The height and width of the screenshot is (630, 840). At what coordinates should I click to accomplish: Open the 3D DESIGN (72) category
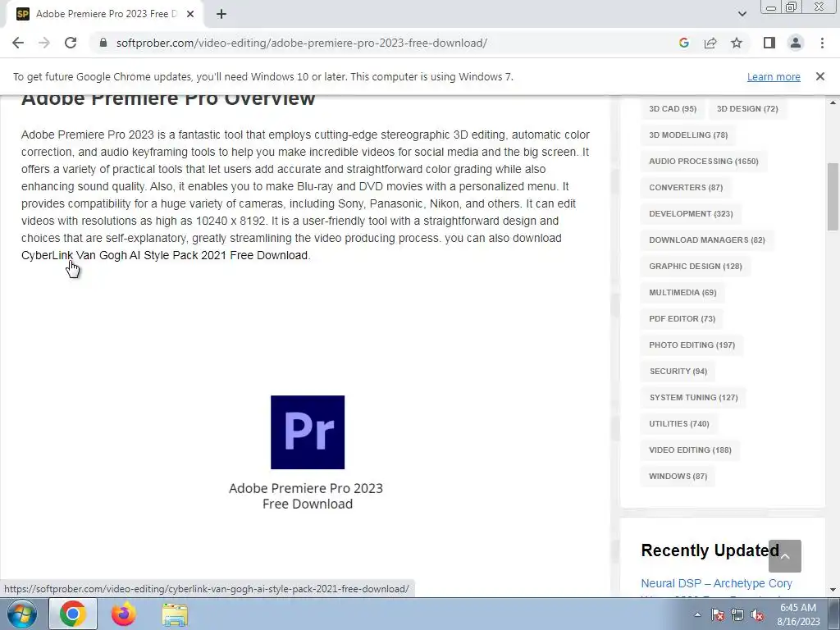[x=747, y=109]
